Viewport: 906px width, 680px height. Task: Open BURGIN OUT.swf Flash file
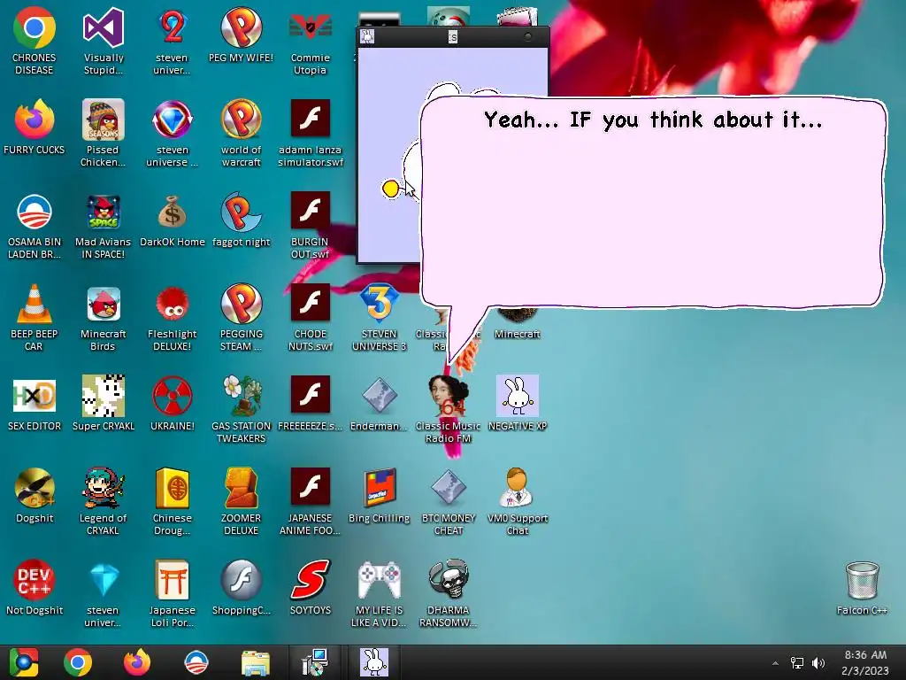(310, 226)
